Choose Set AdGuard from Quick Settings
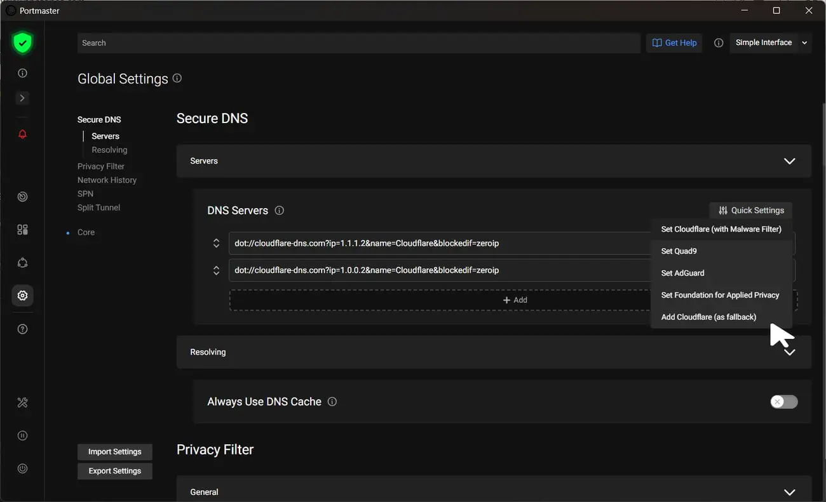The width and height of the screenshot is (826, 502). tap(721, 273)
